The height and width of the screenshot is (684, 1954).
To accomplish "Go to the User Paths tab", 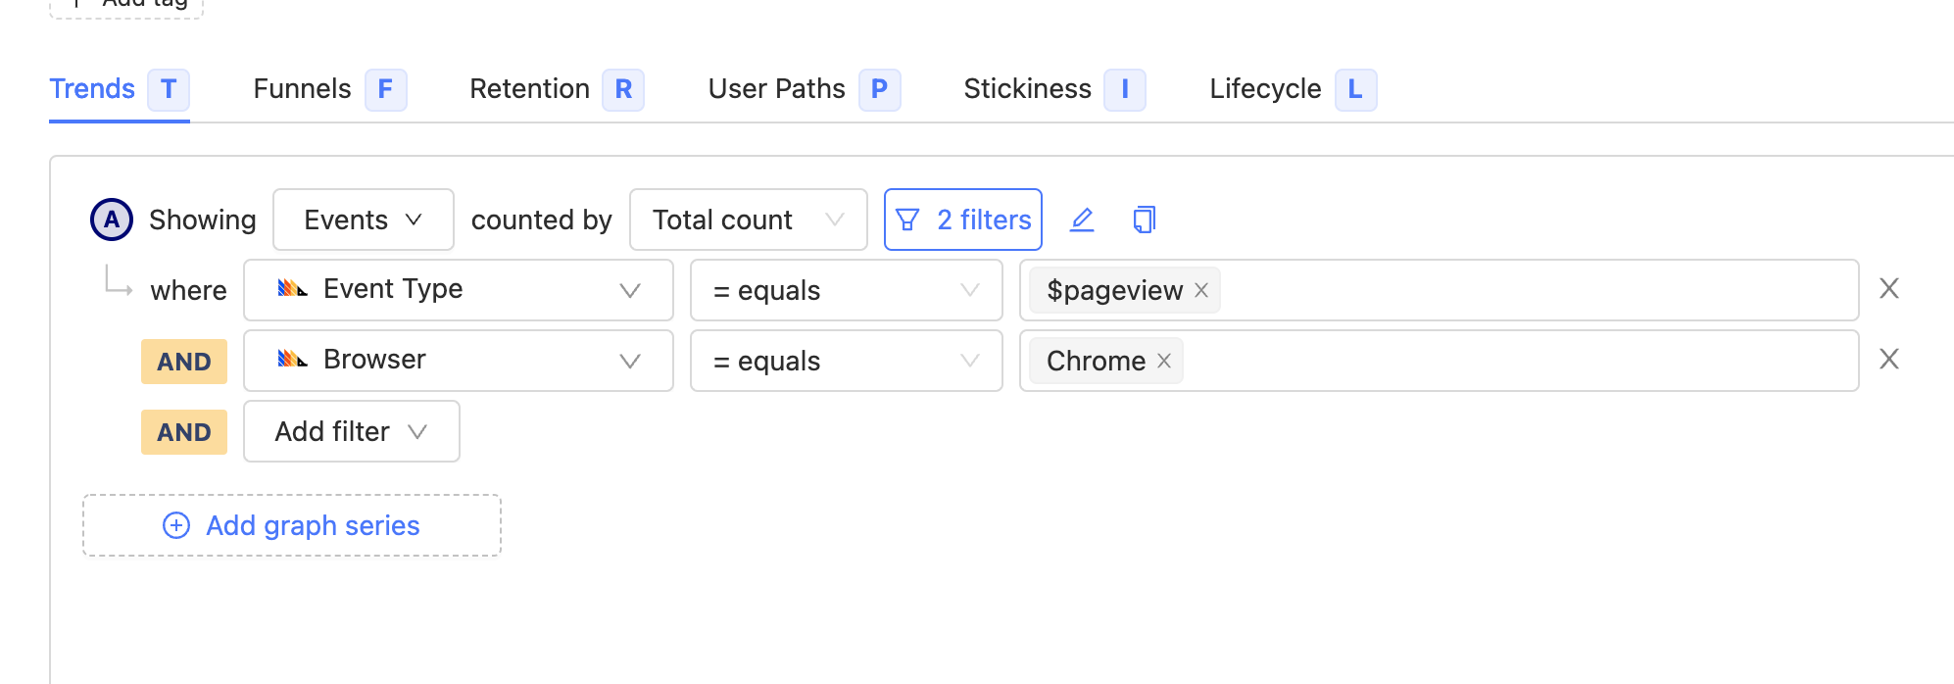I will [x=777, y=89].
